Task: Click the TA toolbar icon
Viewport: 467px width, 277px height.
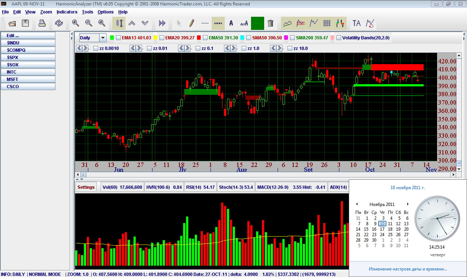Action: [356, 23]
